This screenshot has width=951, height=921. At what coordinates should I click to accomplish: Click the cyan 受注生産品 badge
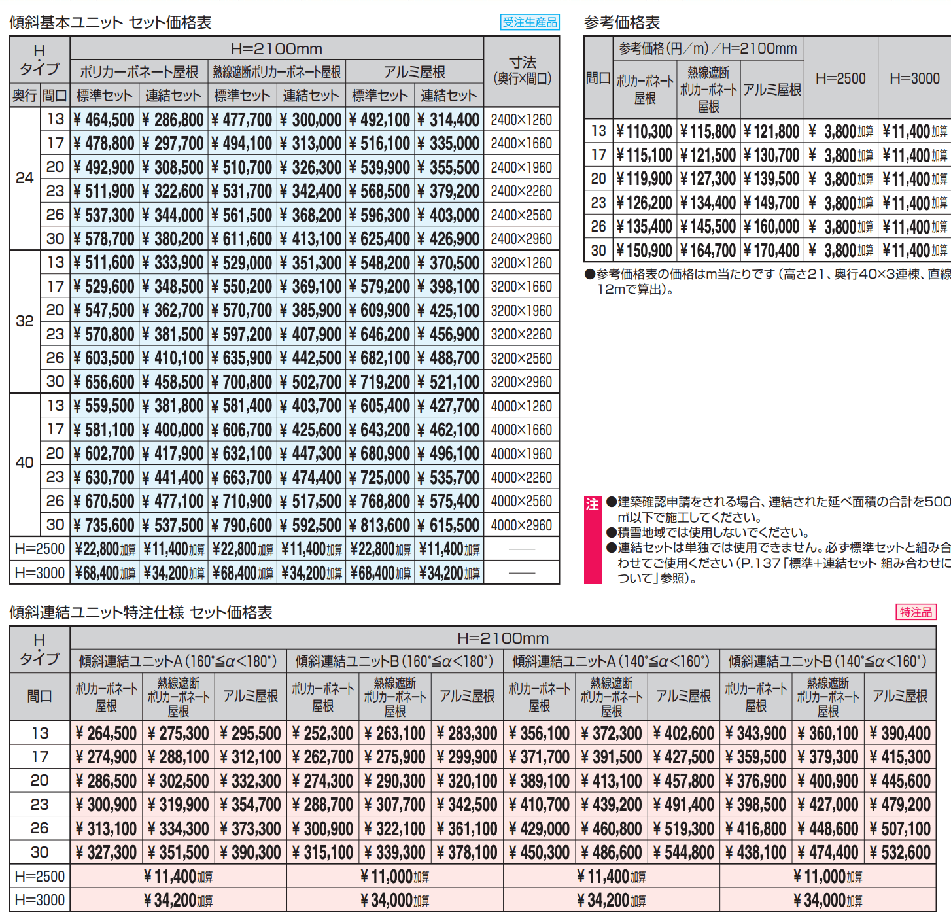530,22
